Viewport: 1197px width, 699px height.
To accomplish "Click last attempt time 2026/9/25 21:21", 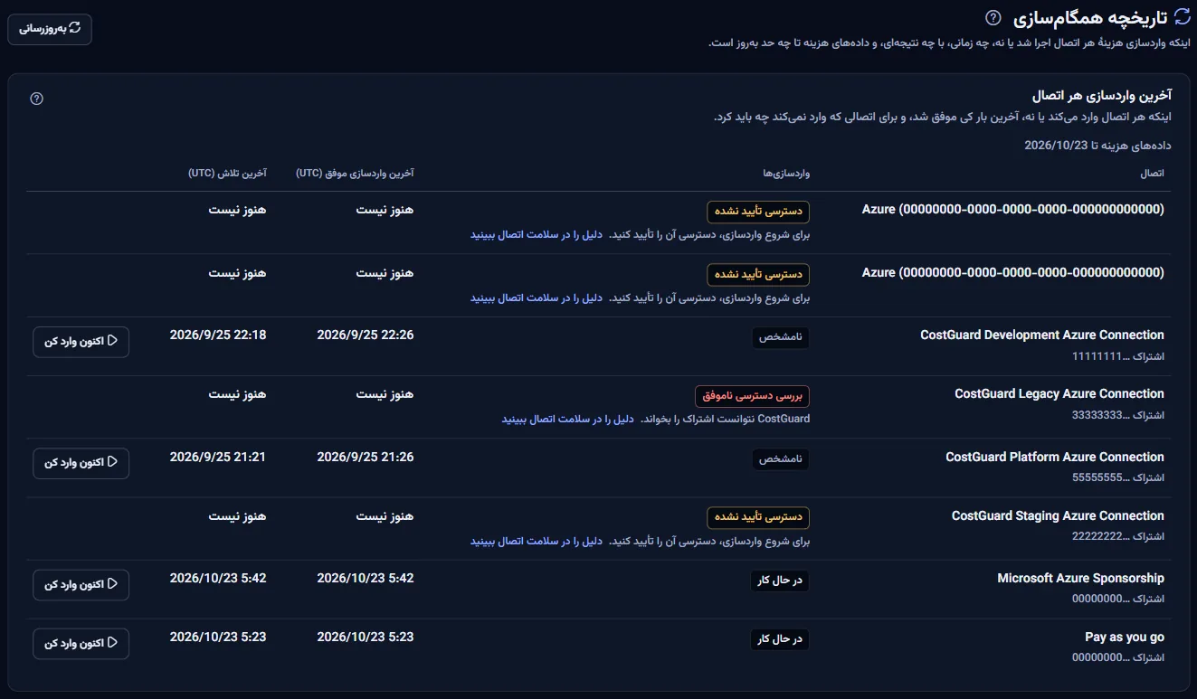I will pyautogui.click(x=218, y=458).
